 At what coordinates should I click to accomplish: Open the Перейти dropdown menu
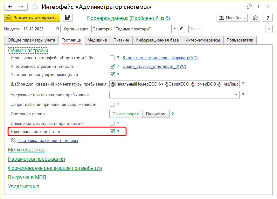coord(232,18)
